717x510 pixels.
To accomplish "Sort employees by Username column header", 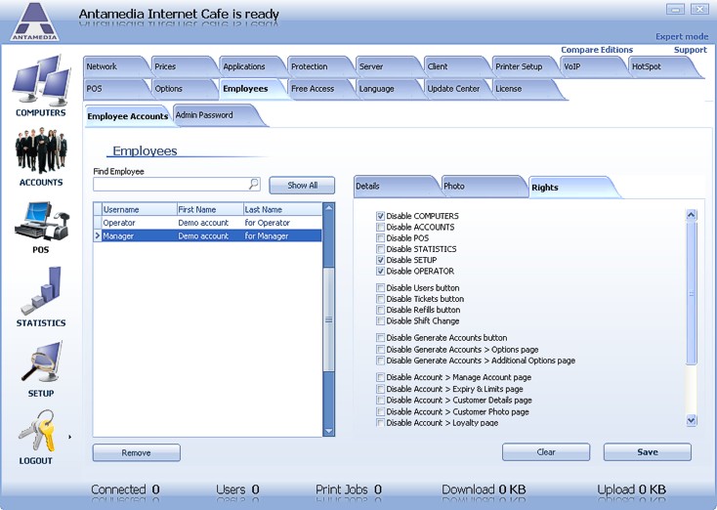I will pyautogui.click(x=139, y=209).
